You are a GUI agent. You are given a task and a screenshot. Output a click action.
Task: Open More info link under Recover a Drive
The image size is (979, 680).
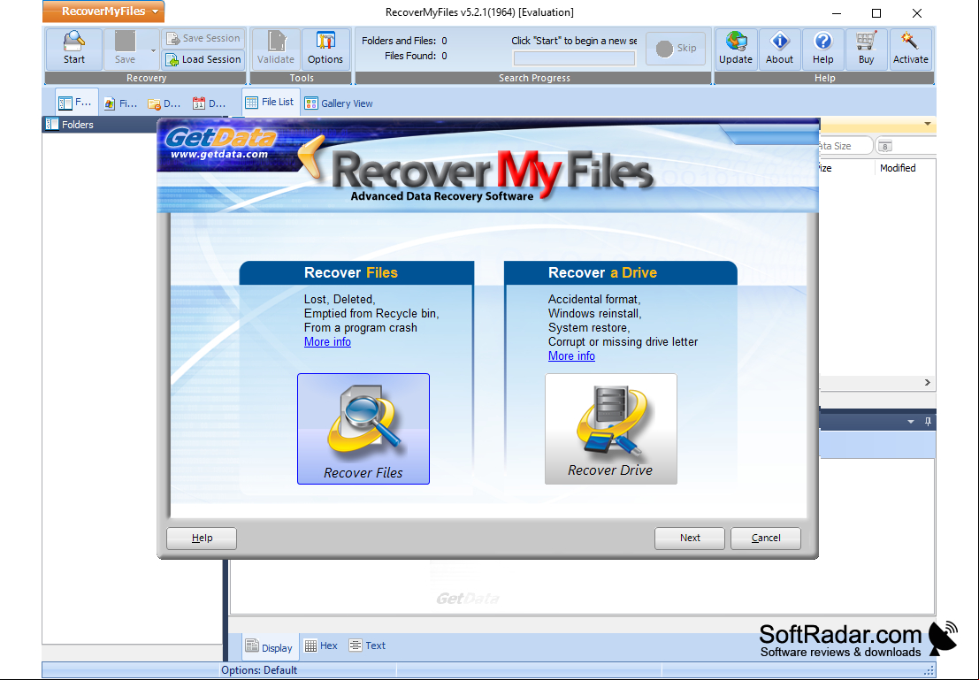pos(571,356)
